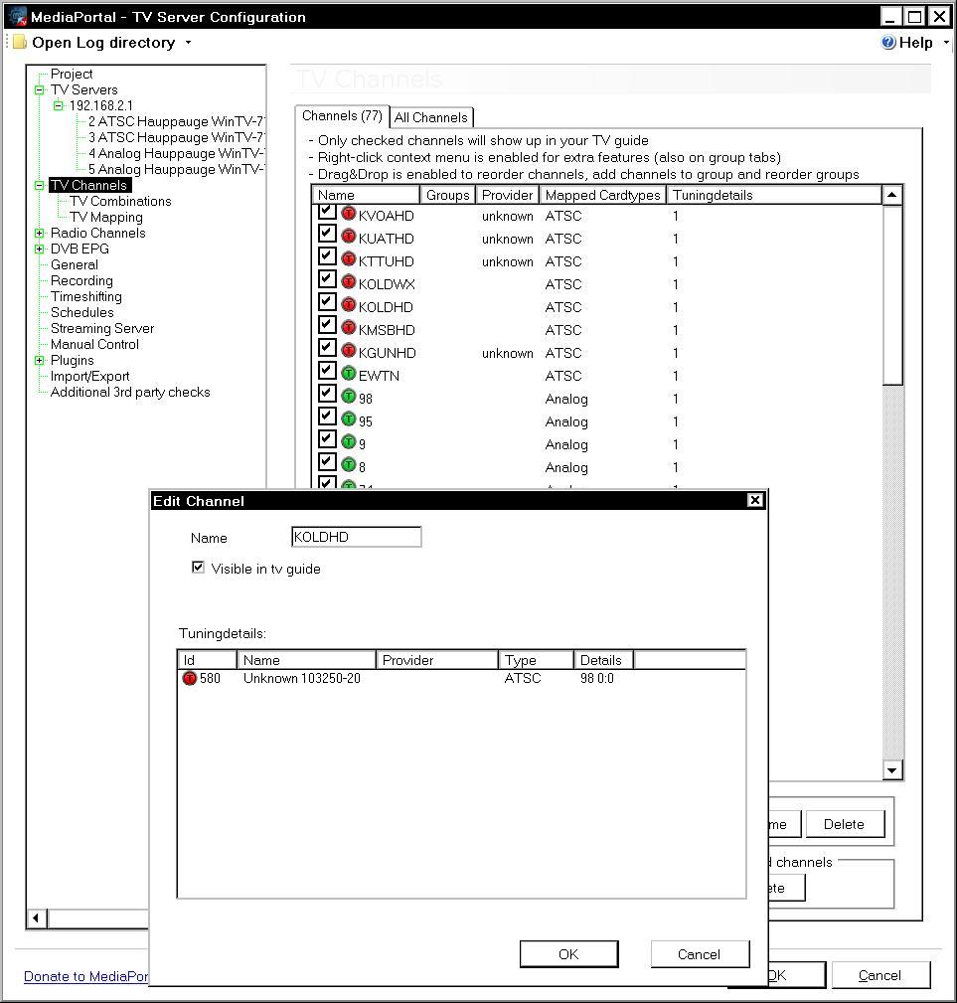The height and width of the screenshot is (1003, 957).
Task: Uncheck the KVOAHD channel checkbox
Action: (x=327, y=211)
